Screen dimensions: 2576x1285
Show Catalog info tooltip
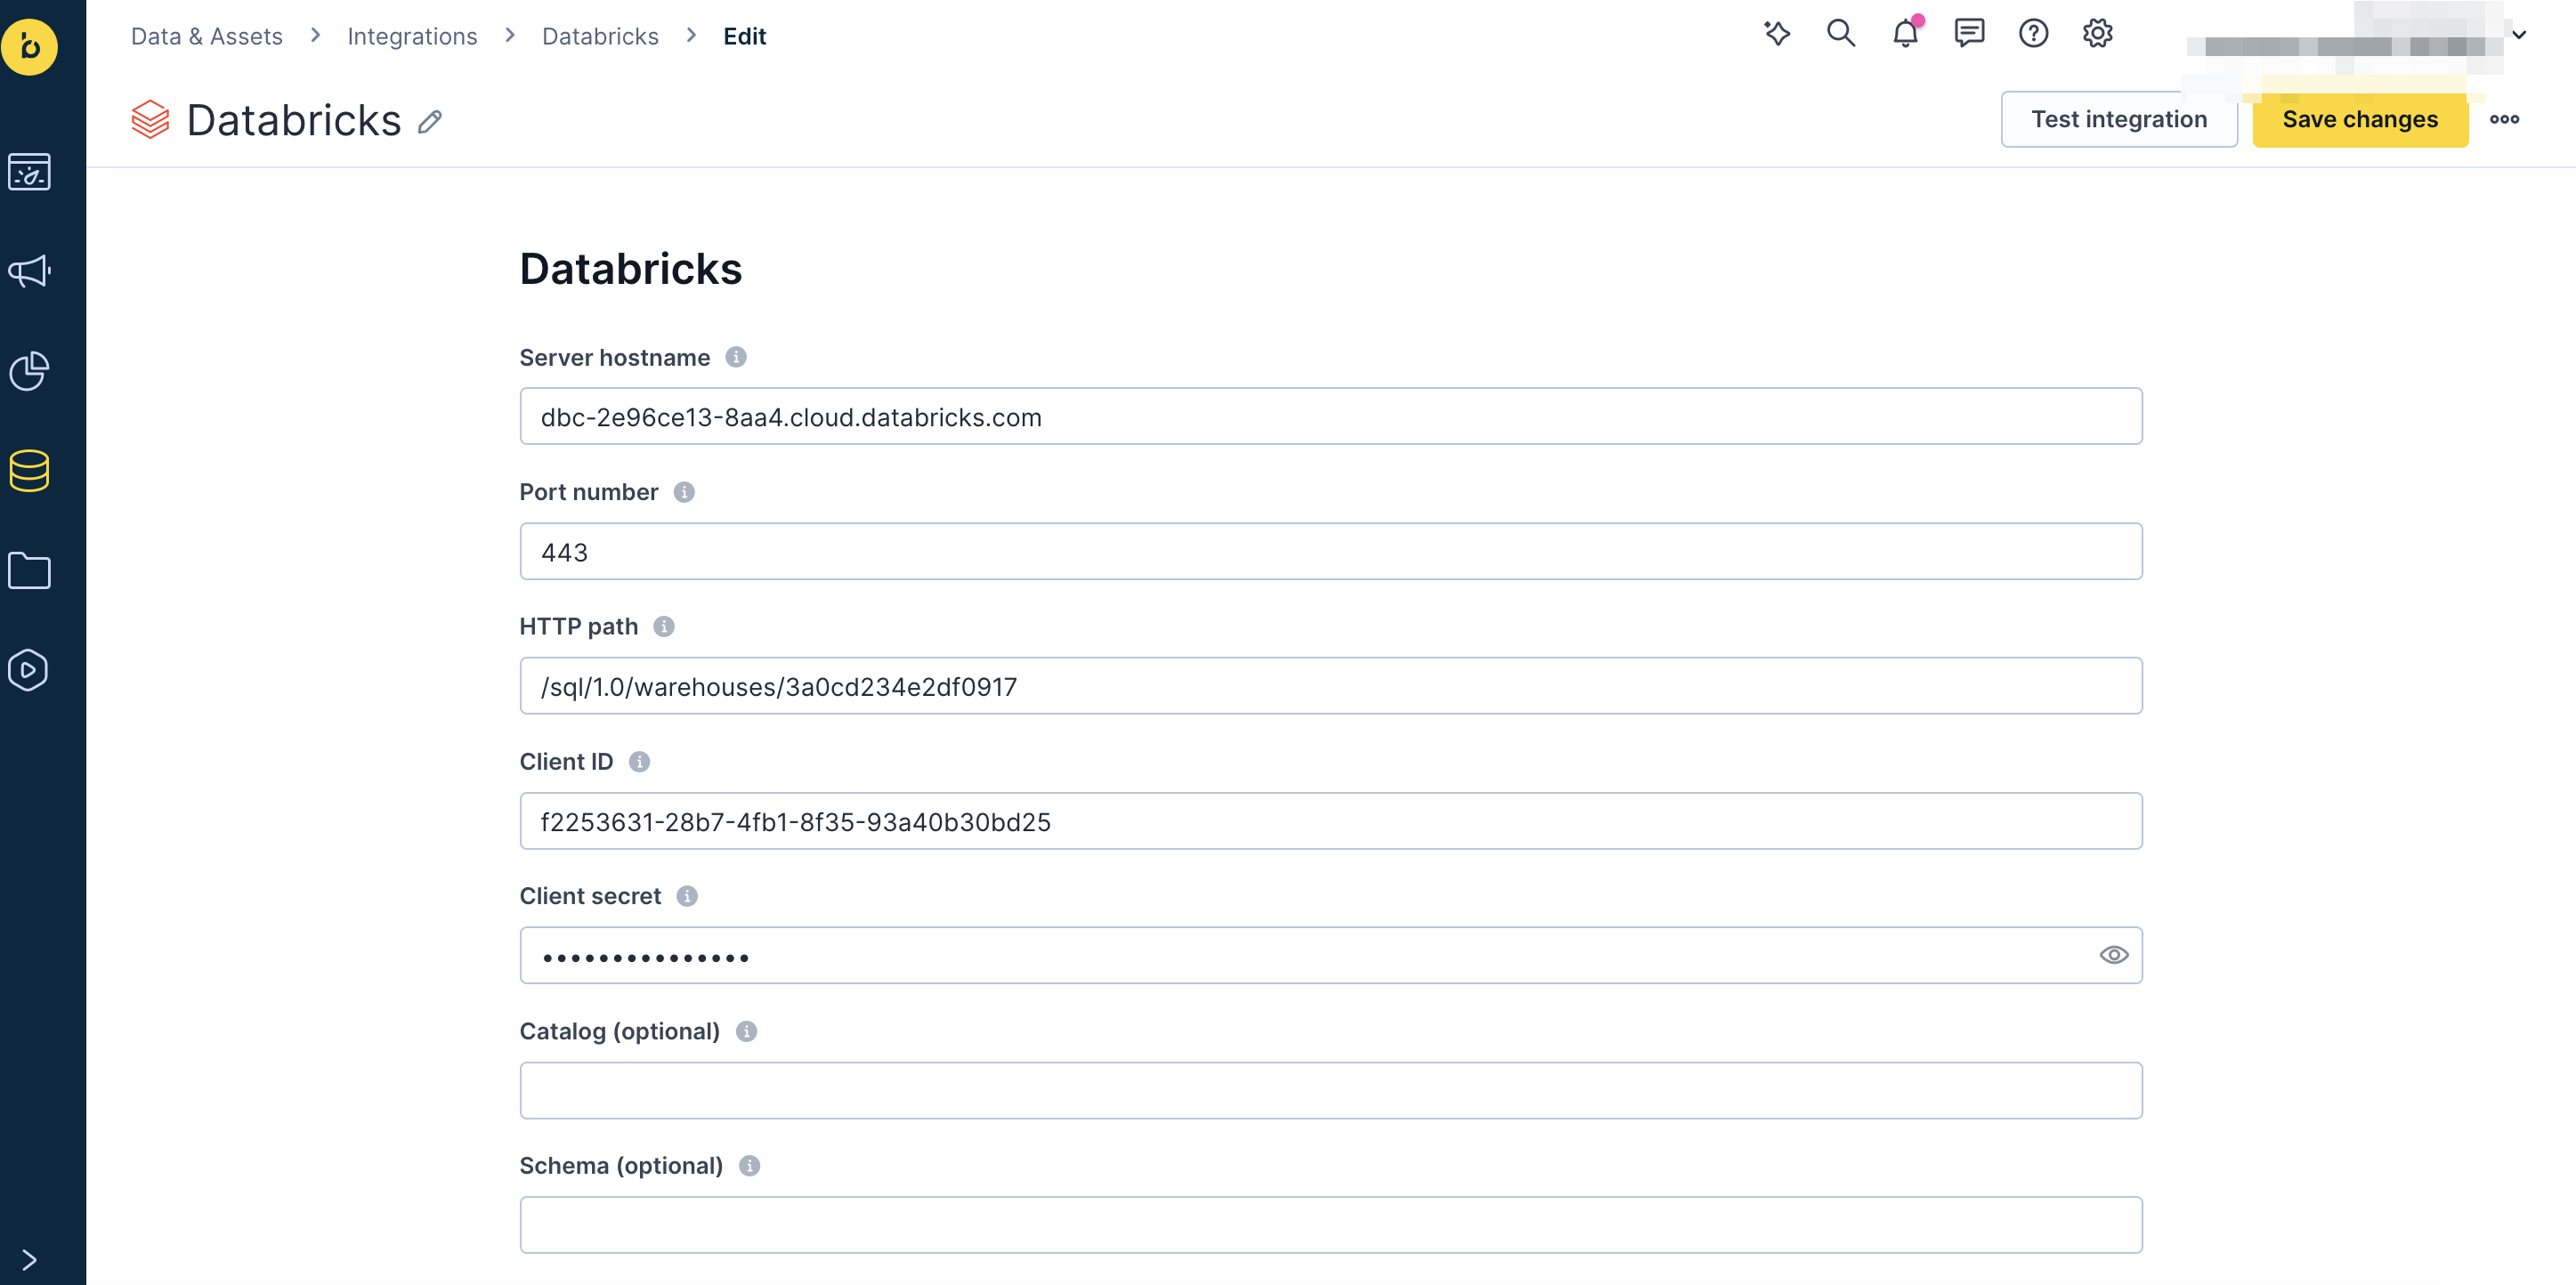pos(747,1031)
